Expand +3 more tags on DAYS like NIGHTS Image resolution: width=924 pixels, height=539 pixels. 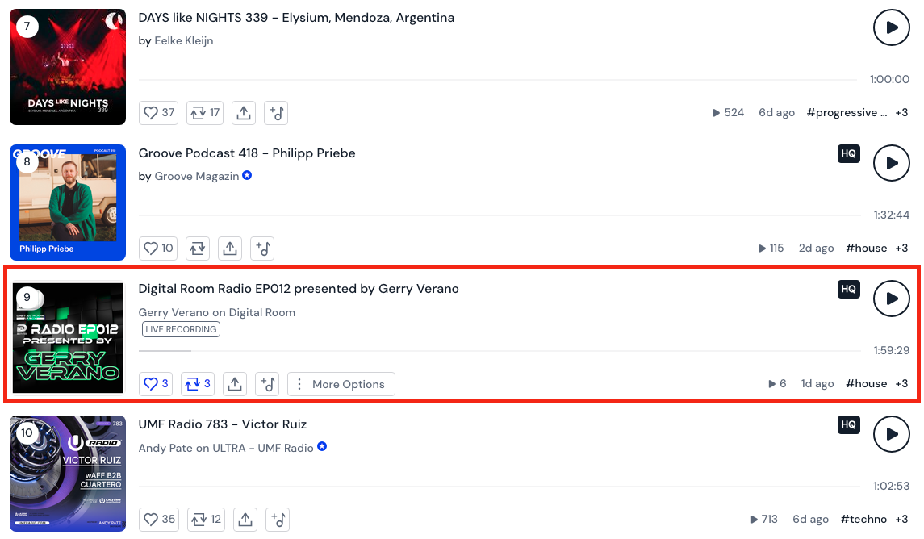pyautogui.click(x=901, y=112)
